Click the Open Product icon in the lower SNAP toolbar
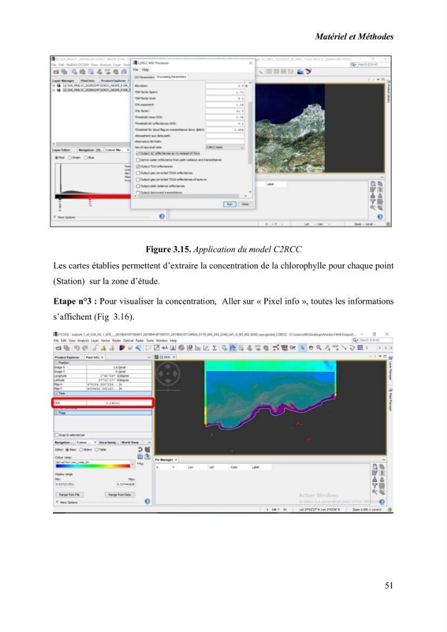 58,348
